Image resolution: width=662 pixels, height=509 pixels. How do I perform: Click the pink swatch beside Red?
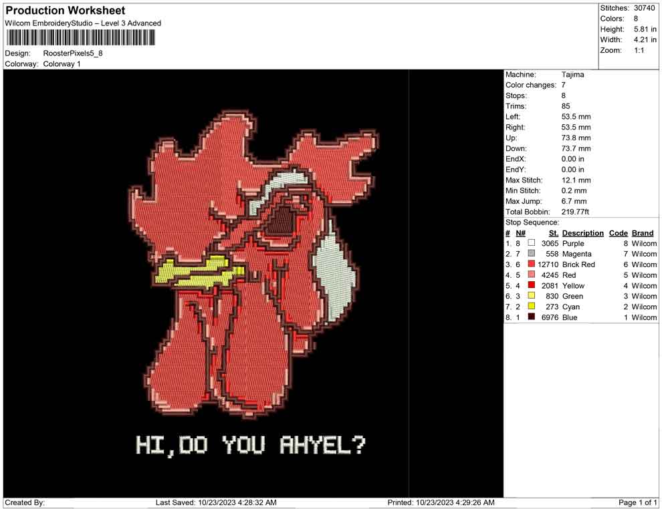(x=532, y=275)
